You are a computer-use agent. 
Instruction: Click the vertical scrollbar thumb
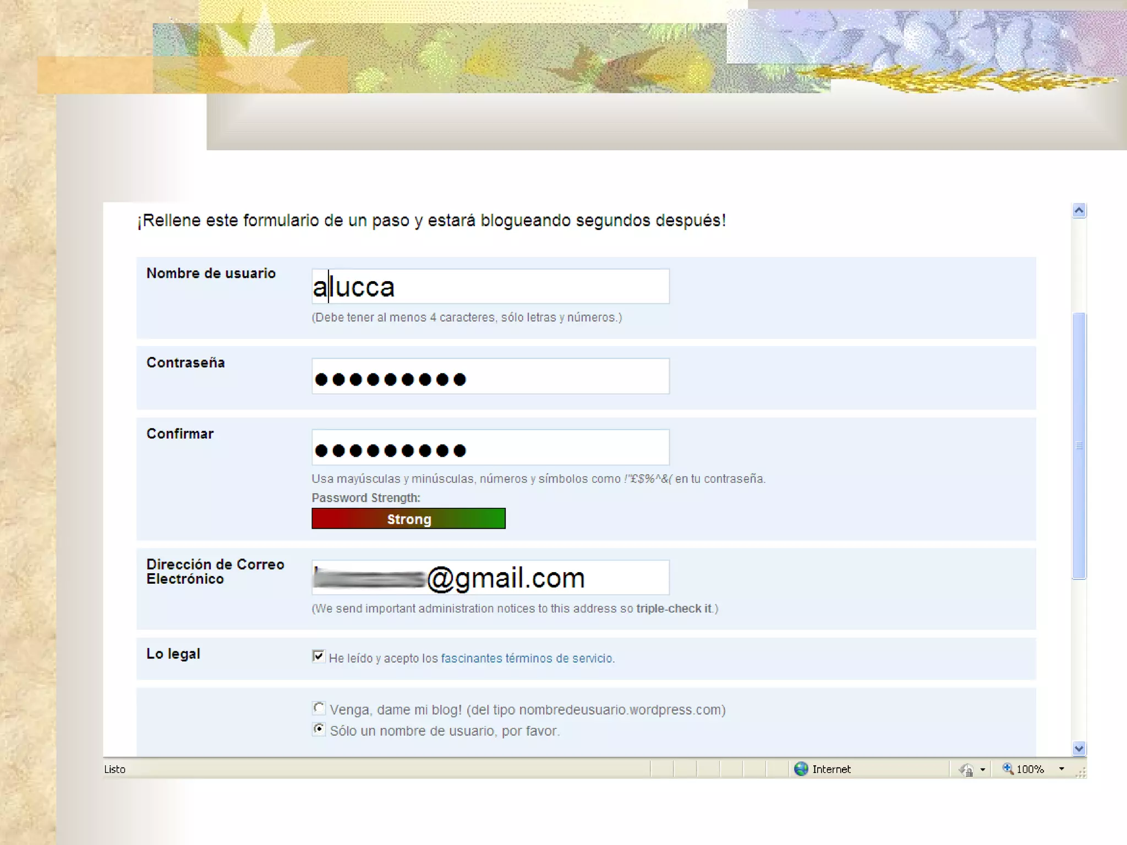point(1079,446)
